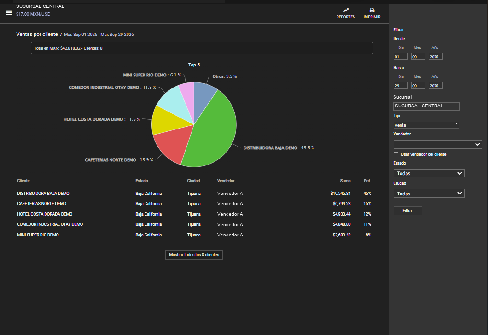Click the Ventas por cliente title

pyautogui.click(x=37, y=34)
